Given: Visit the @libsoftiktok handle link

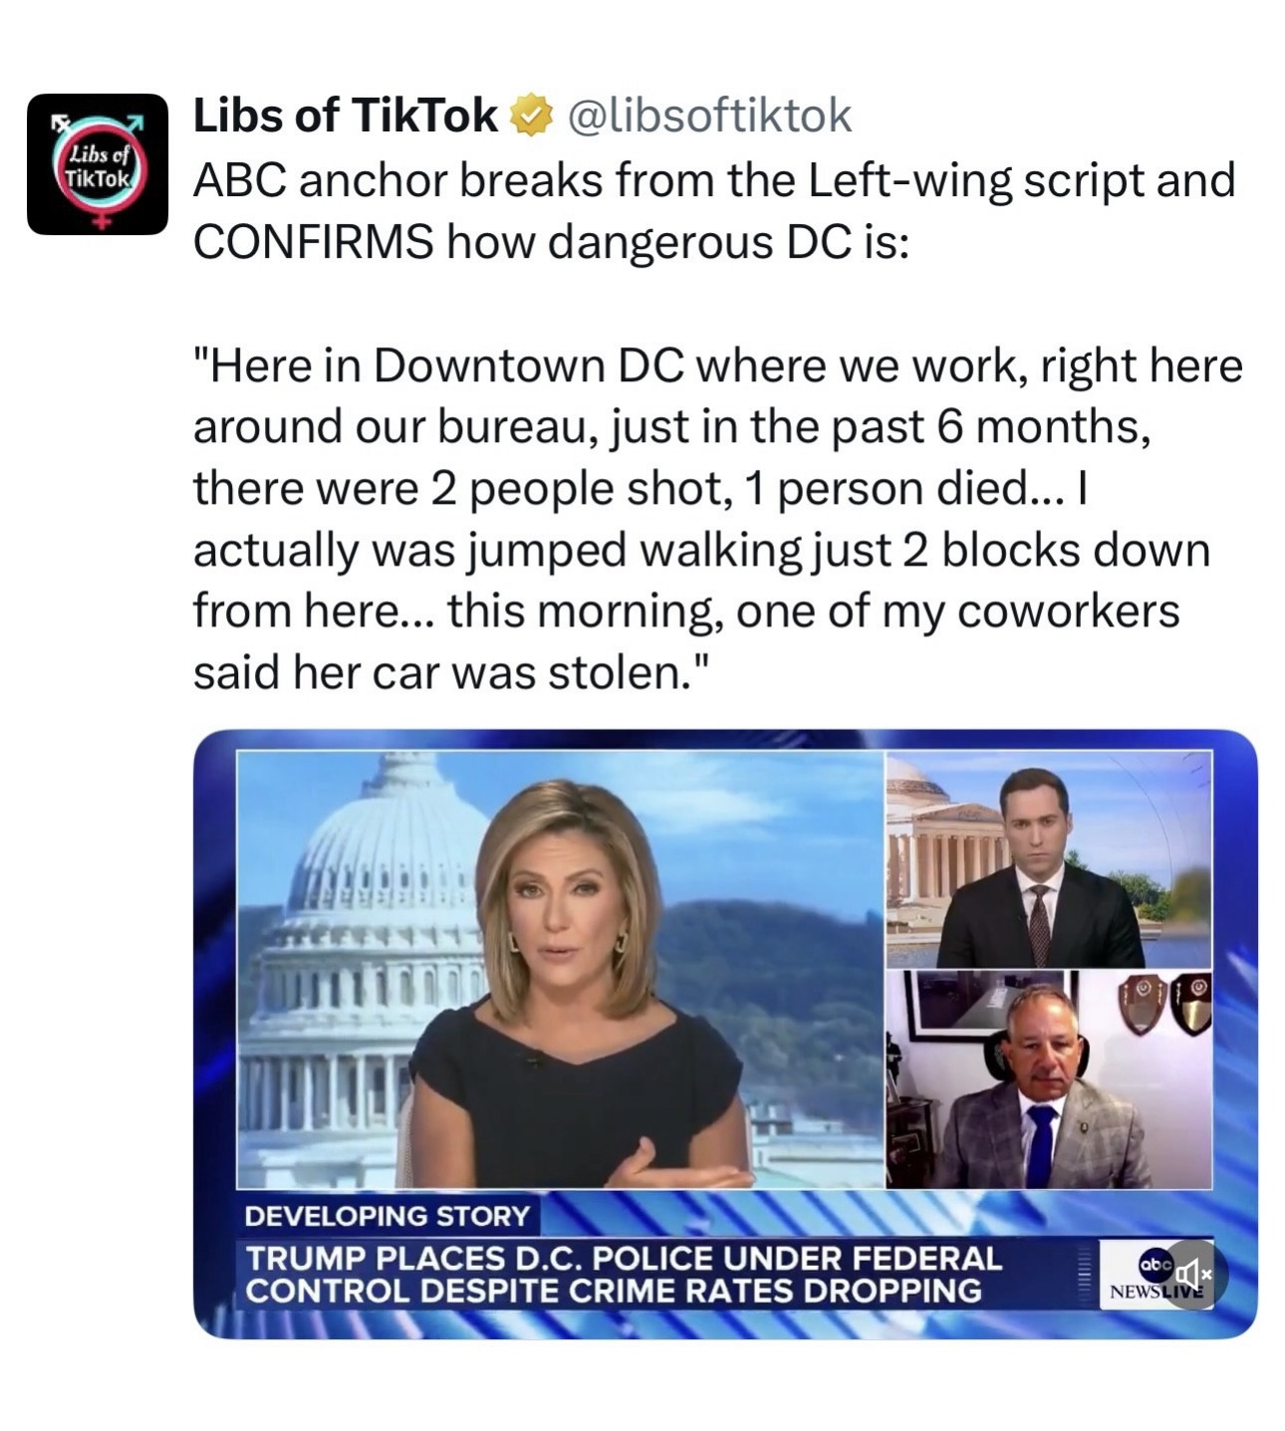Looking at the screenshot, I should [709, 116].
